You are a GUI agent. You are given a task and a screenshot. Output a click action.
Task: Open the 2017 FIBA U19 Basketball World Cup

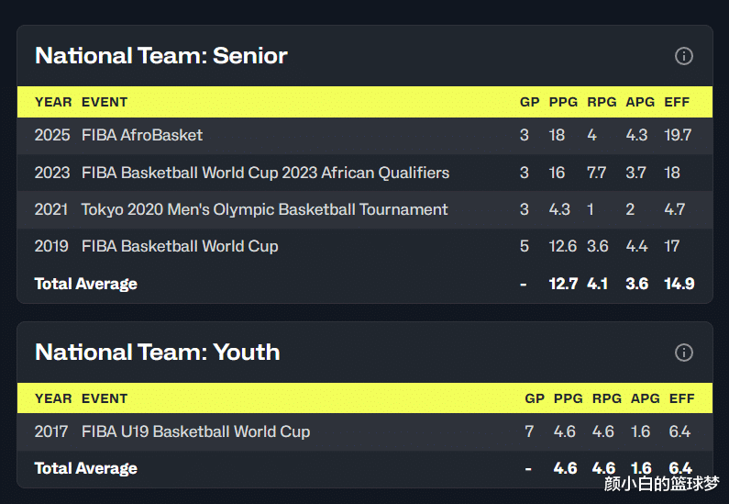(195, 431)
